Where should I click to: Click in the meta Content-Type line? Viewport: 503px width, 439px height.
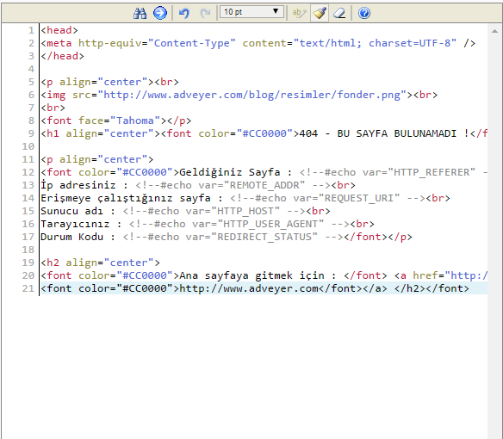click(258, 43)
